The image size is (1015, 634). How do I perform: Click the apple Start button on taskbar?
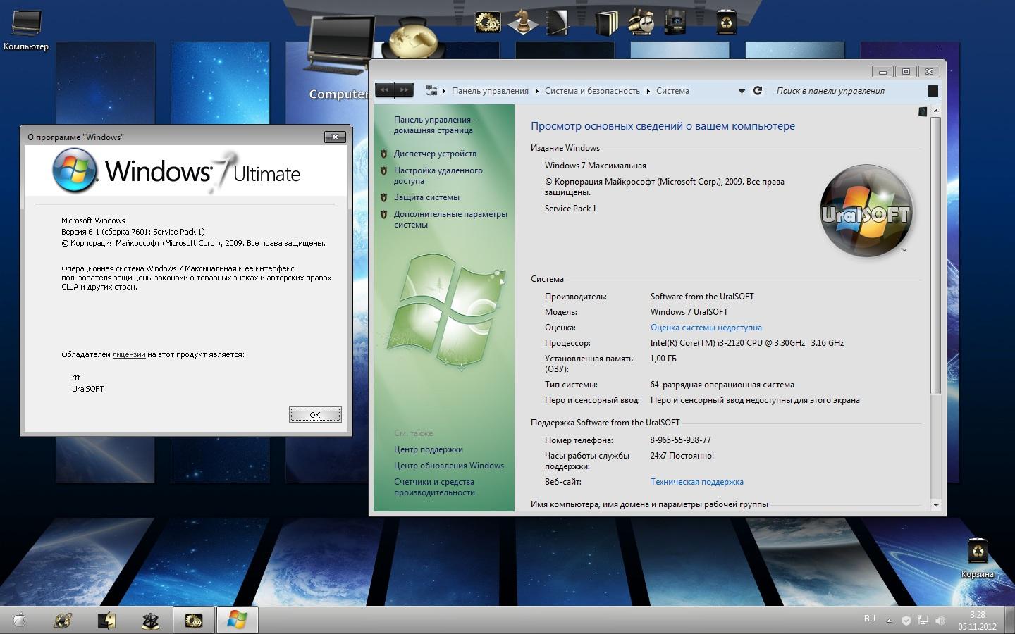[x=20, y=620]
